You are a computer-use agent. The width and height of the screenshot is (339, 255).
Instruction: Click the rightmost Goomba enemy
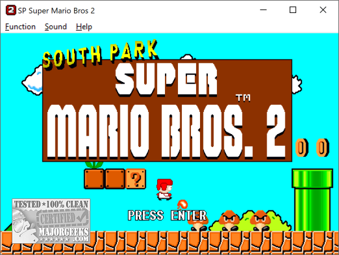point(260,221)
